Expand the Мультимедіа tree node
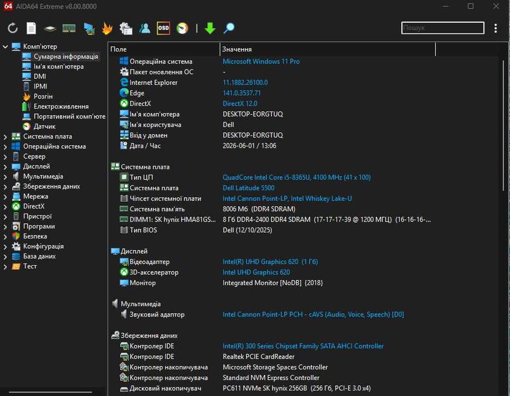 pyautogui.click(x=5, y=177)
